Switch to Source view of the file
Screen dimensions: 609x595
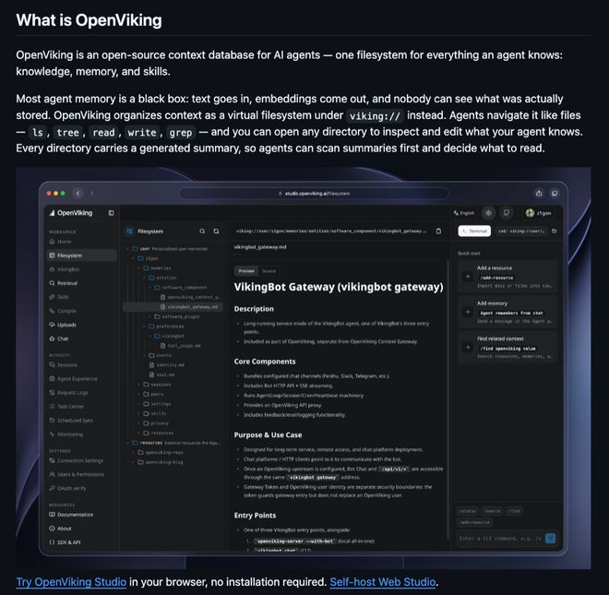coord(269,271)
